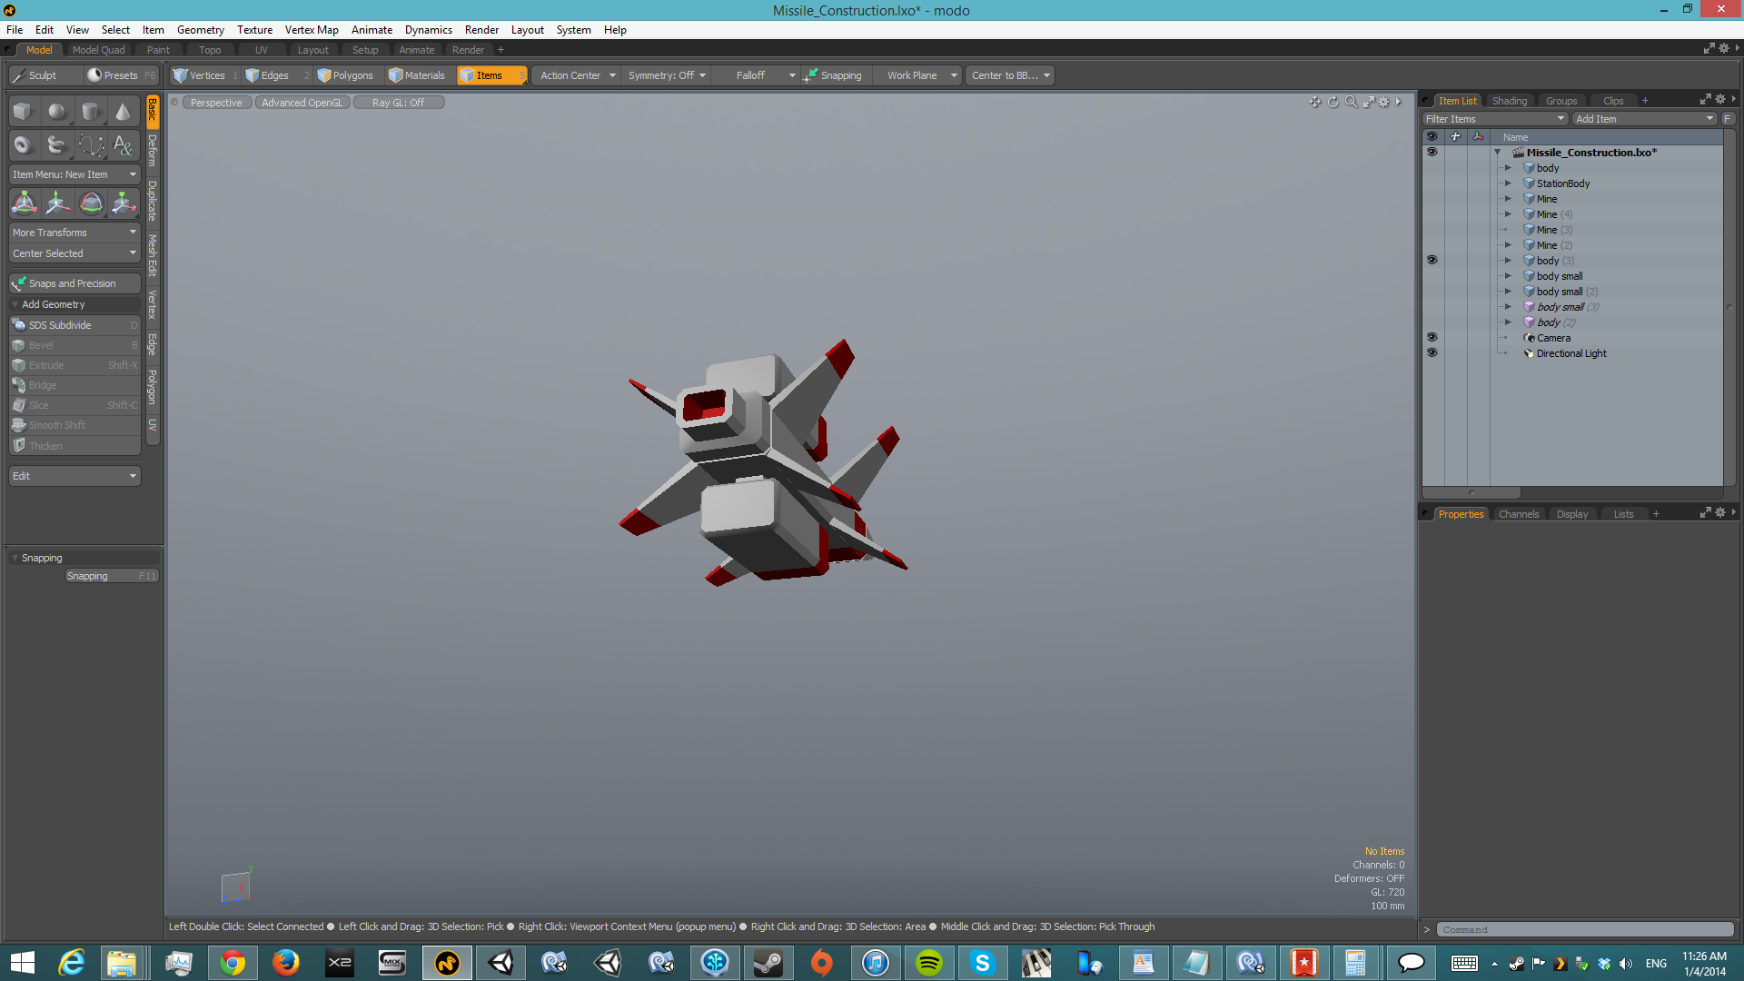Viewport: 1744px width, 981px height.
Task: Open Spotify from the taskbar
Action: (x=928, y=963)
